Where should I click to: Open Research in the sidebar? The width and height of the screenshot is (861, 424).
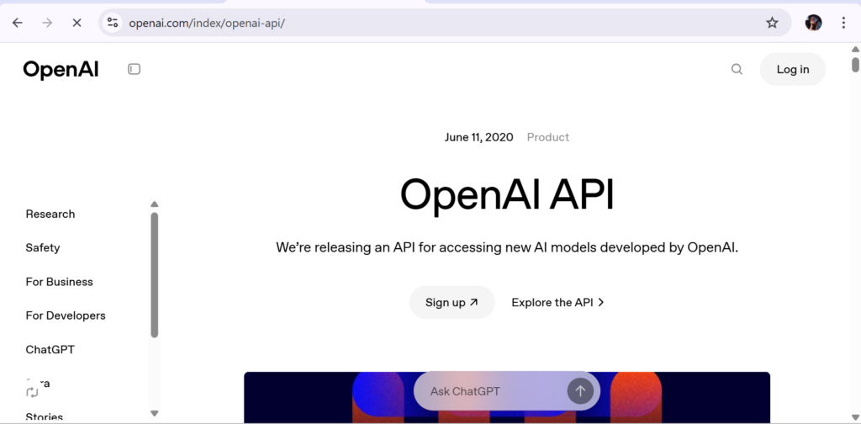[x=50, y=215]
